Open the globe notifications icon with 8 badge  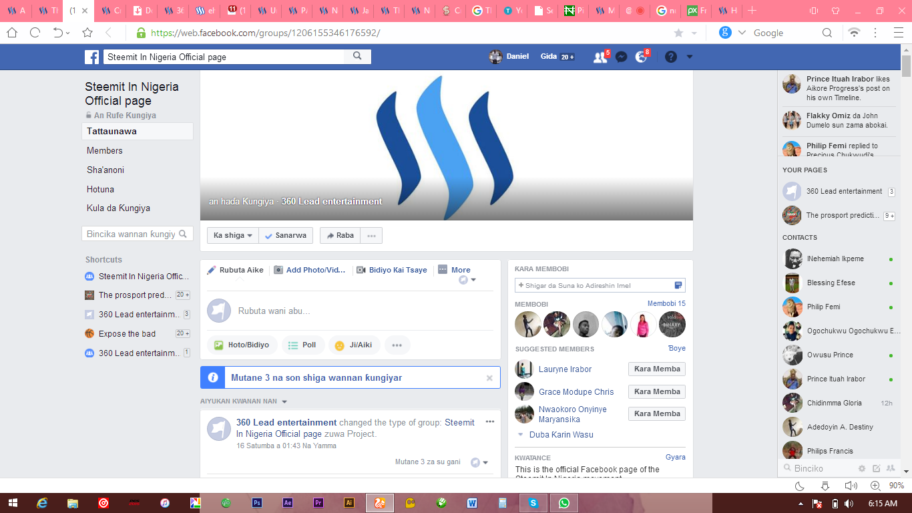642,57
